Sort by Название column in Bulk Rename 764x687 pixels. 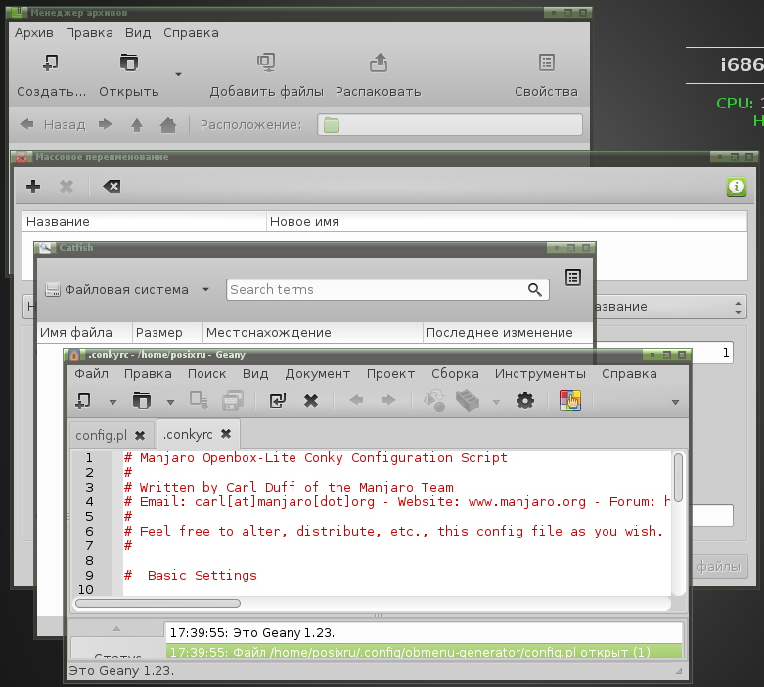click(144, 222)
